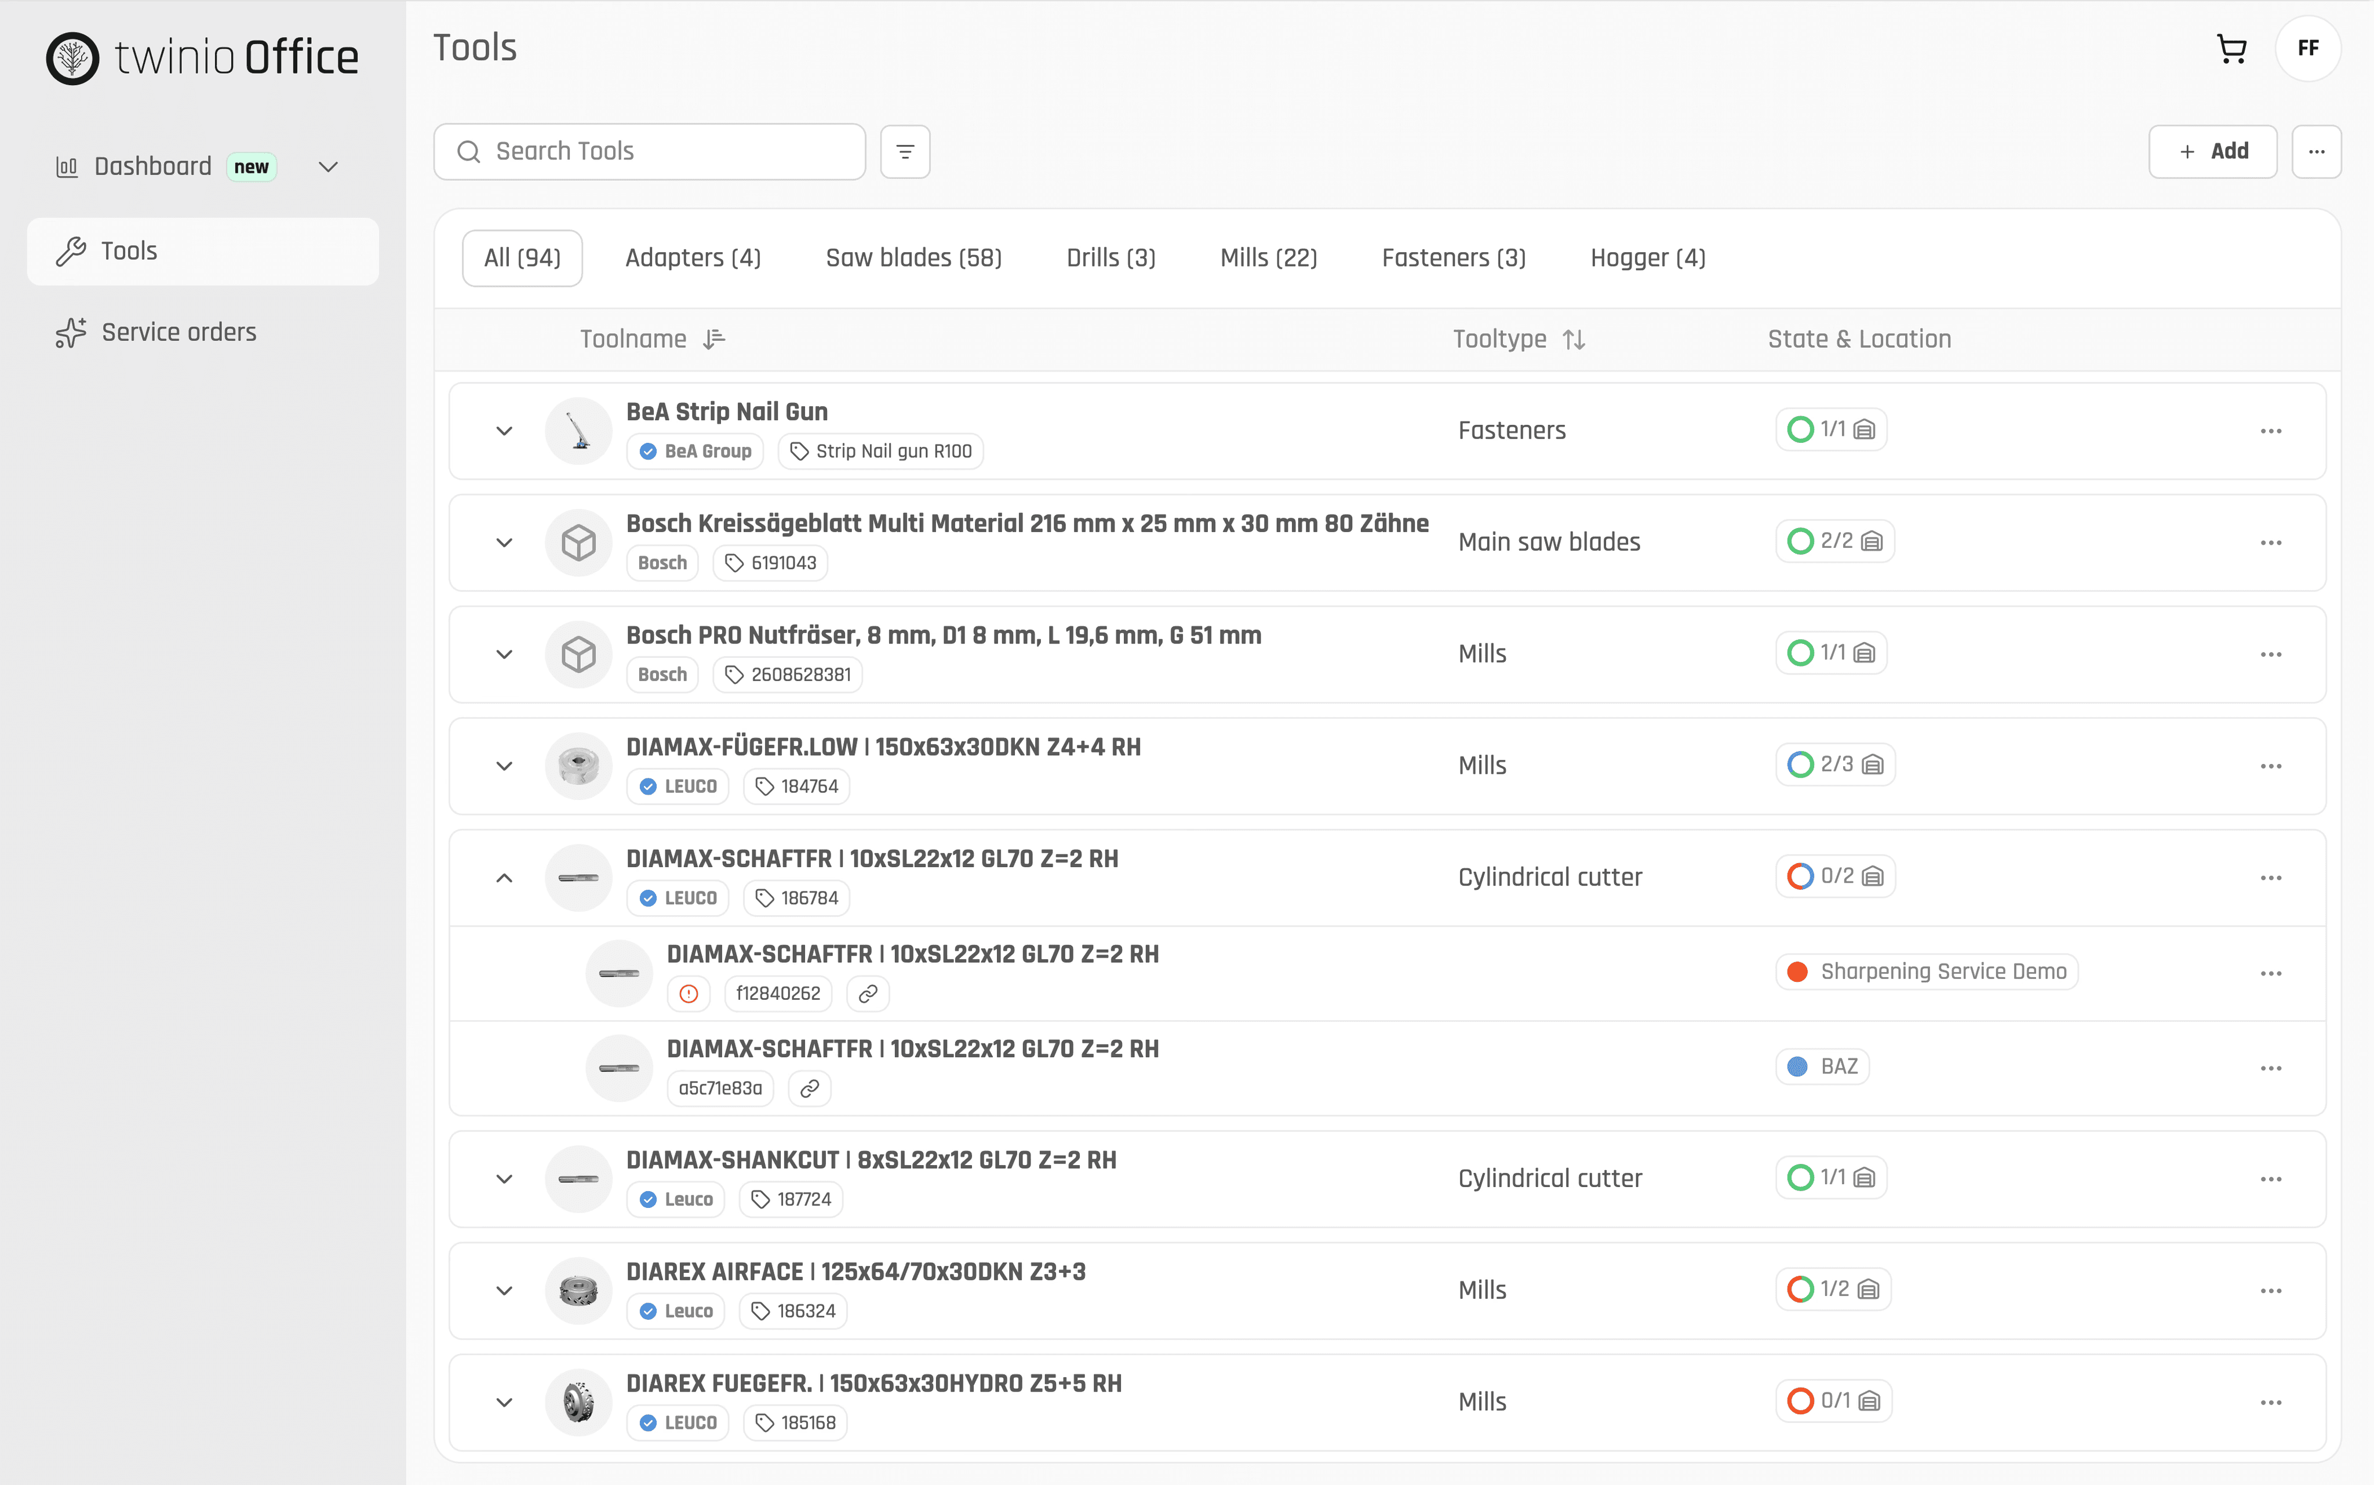This screenshot has width=2374, height=1485.
Task: Click the 0/2 state badge for DIAMAX-SCHAFTFR
Action: [1834, 877]
